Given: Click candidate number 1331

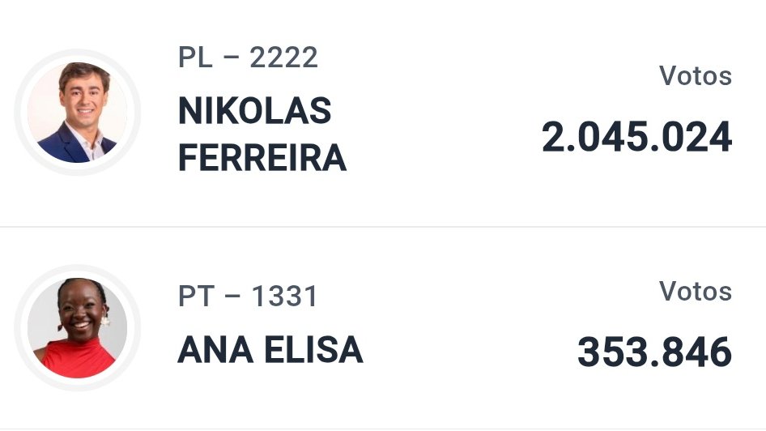Looking at the screenshot, I should pyautogui.click(x=284, y=297).
